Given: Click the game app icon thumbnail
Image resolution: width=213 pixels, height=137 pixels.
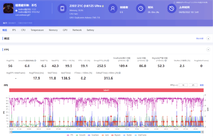Looking at the screenshot, I should coord(8,8).
